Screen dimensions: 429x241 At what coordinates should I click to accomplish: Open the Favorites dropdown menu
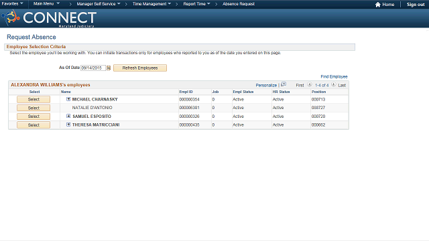13,4
